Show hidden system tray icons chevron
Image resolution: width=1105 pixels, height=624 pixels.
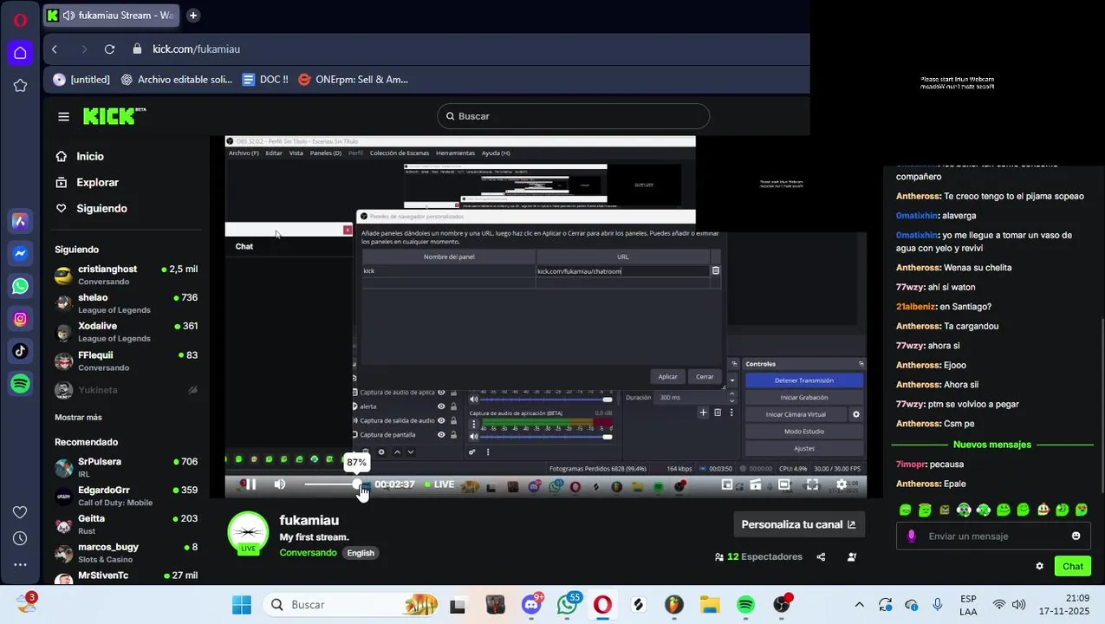click(x=859, y=605)
